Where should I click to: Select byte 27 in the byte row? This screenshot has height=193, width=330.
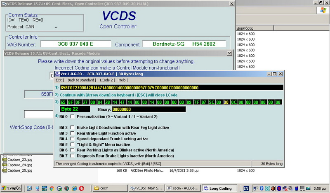pos(85,102)
